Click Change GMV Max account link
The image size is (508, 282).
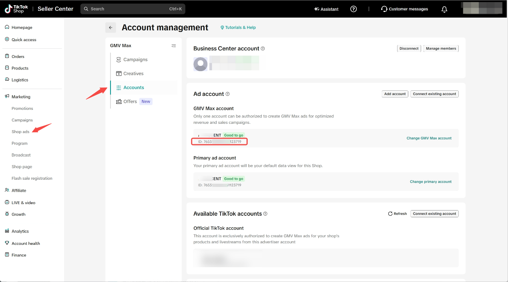coord(429,138)
